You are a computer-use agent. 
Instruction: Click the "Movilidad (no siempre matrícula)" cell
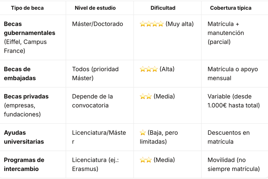tap(233, 164)
